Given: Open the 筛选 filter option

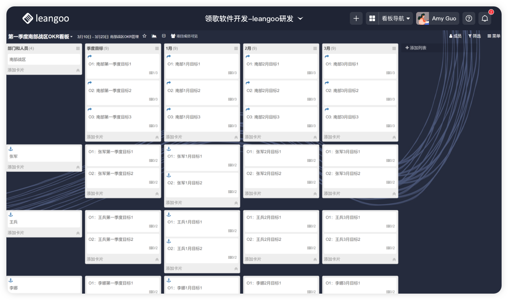Looking at the screenshot, I should 474,36.
